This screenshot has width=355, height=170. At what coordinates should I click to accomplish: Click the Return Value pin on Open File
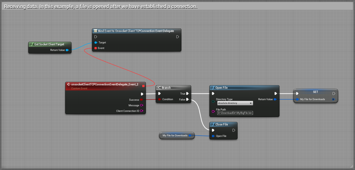tap(275, 99)
